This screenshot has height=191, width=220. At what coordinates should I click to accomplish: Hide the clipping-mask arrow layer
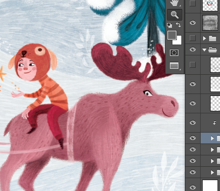(x=193, y=123)
